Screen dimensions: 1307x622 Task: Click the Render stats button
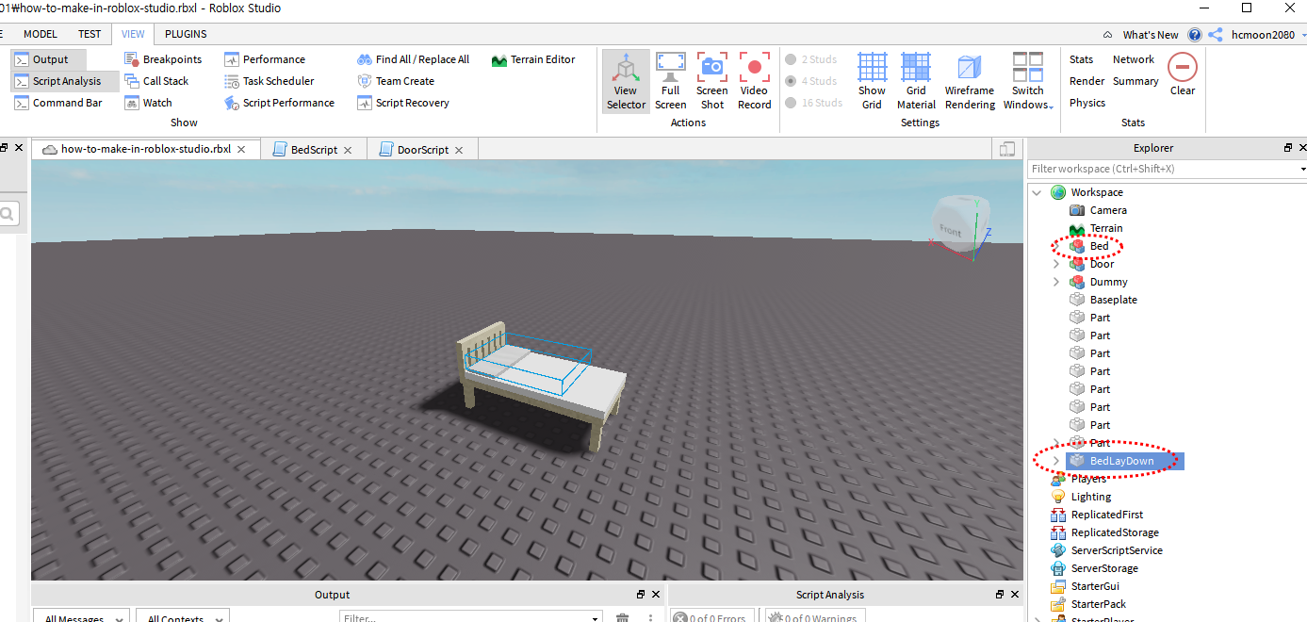(x=1087, y=81)
